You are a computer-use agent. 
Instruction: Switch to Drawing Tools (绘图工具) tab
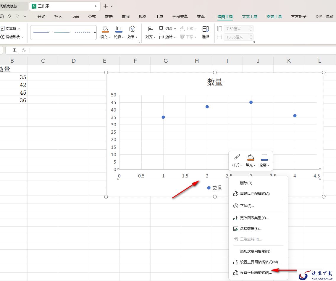tap(225, 17)
